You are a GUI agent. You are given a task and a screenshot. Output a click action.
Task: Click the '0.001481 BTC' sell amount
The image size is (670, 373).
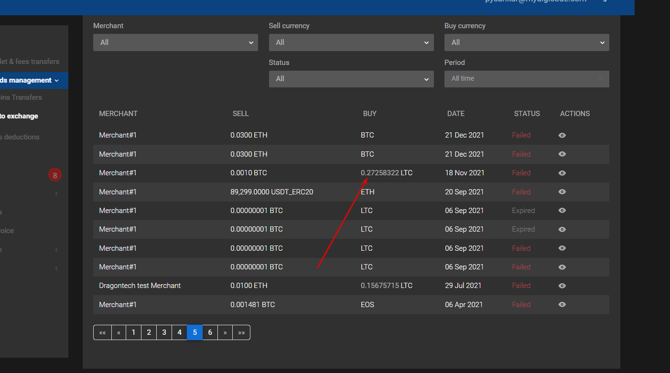coord(253,305)
